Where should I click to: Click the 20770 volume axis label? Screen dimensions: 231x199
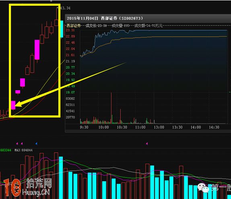[70, 117]
